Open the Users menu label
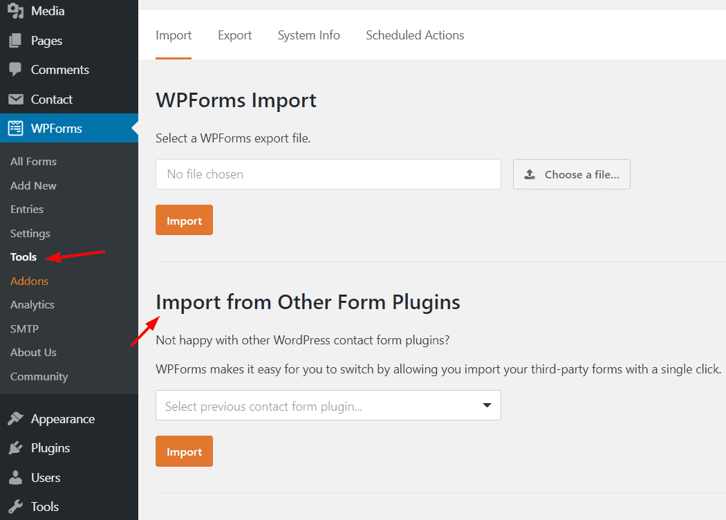 pyautogui.click(x=46, y=477)
